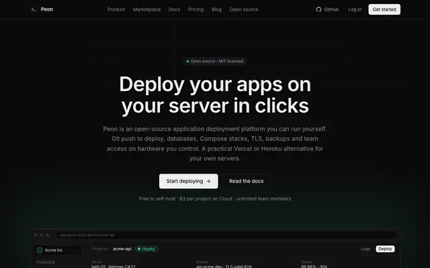This screenshot has width=430, height=268.
Task: Click the arrow icon in Start deploying
Action: pyautogui.click(x=208, y=181)
